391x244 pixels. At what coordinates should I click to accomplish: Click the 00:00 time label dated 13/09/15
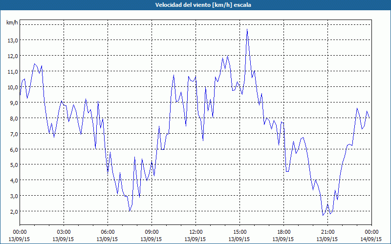[20, 232]
